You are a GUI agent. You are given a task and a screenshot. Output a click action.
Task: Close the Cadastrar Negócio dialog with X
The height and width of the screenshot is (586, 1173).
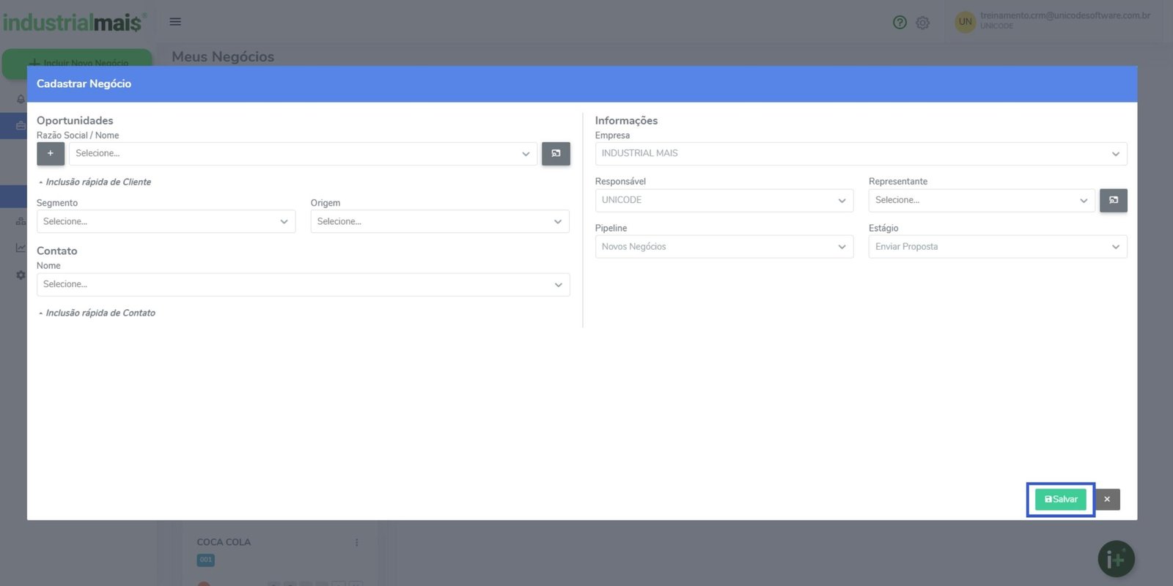[x=1107, y=500]
